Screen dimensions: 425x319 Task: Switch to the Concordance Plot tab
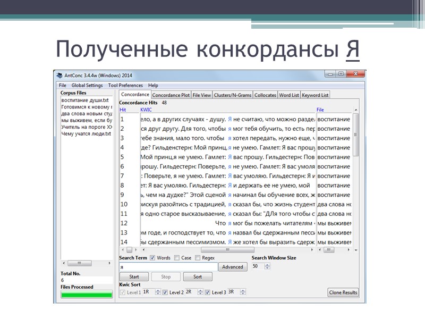[173, 95]
